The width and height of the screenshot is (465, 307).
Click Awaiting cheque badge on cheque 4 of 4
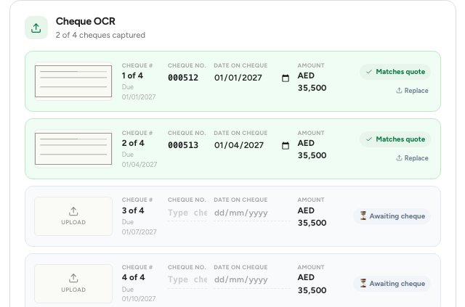(x=392, y=284)
